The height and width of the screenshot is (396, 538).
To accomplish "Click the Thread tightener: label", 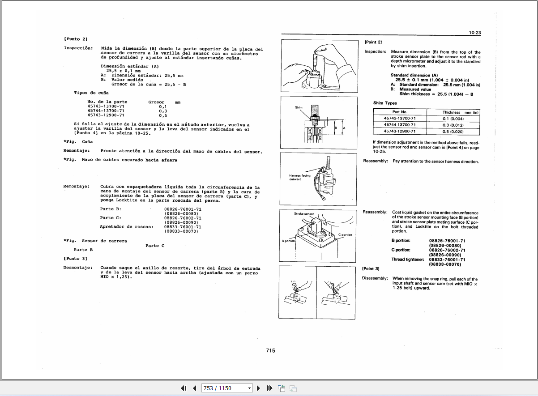I will point(408,260).
